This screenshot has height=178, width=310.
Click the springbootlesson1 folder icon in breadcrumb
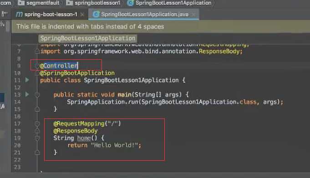click(x=69, y=3)
